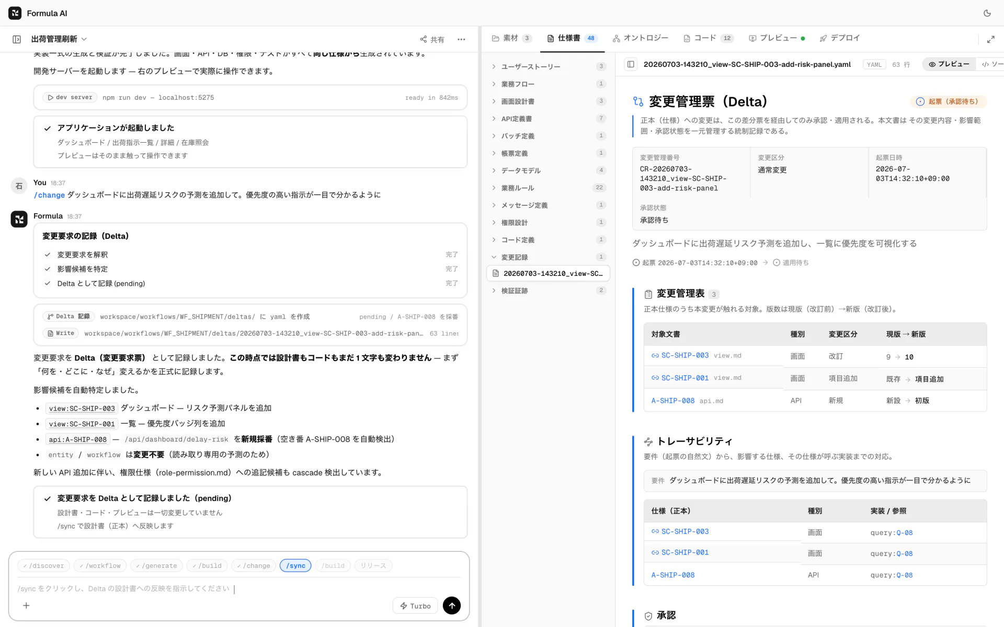Toggle Turbo mode button
Viewport: 1004px width, 627px height.
(416, 606)
